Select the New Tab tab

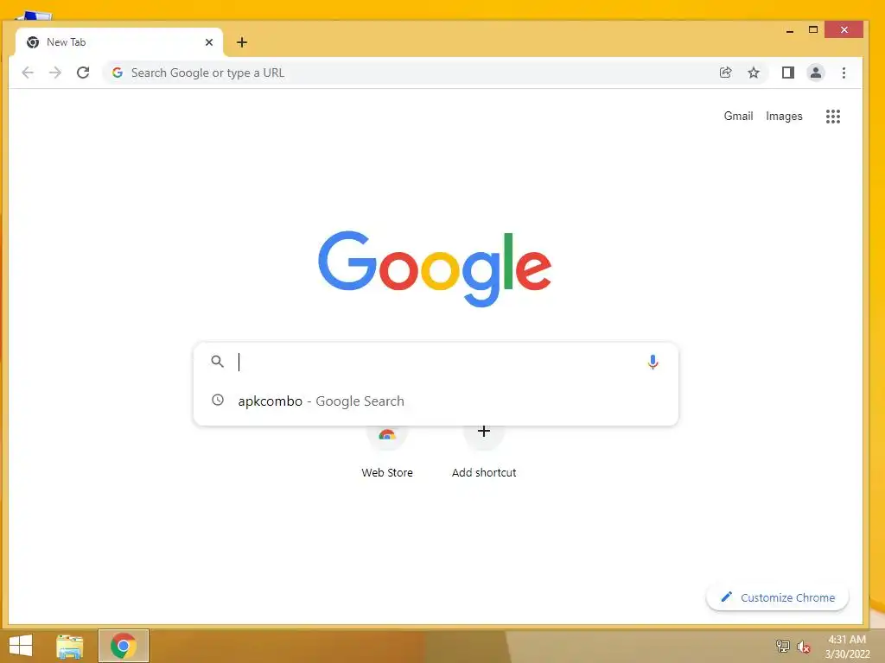[x=118, y=42]
